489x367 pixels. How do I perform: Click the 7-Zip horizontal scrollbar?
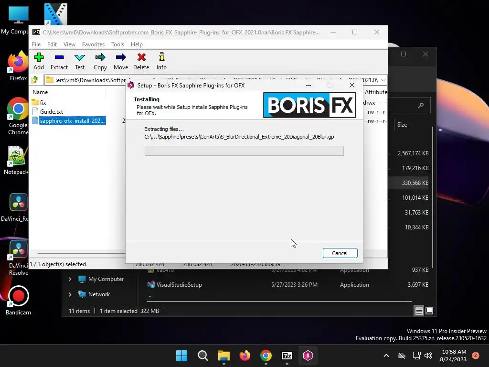tap(81, 253)
